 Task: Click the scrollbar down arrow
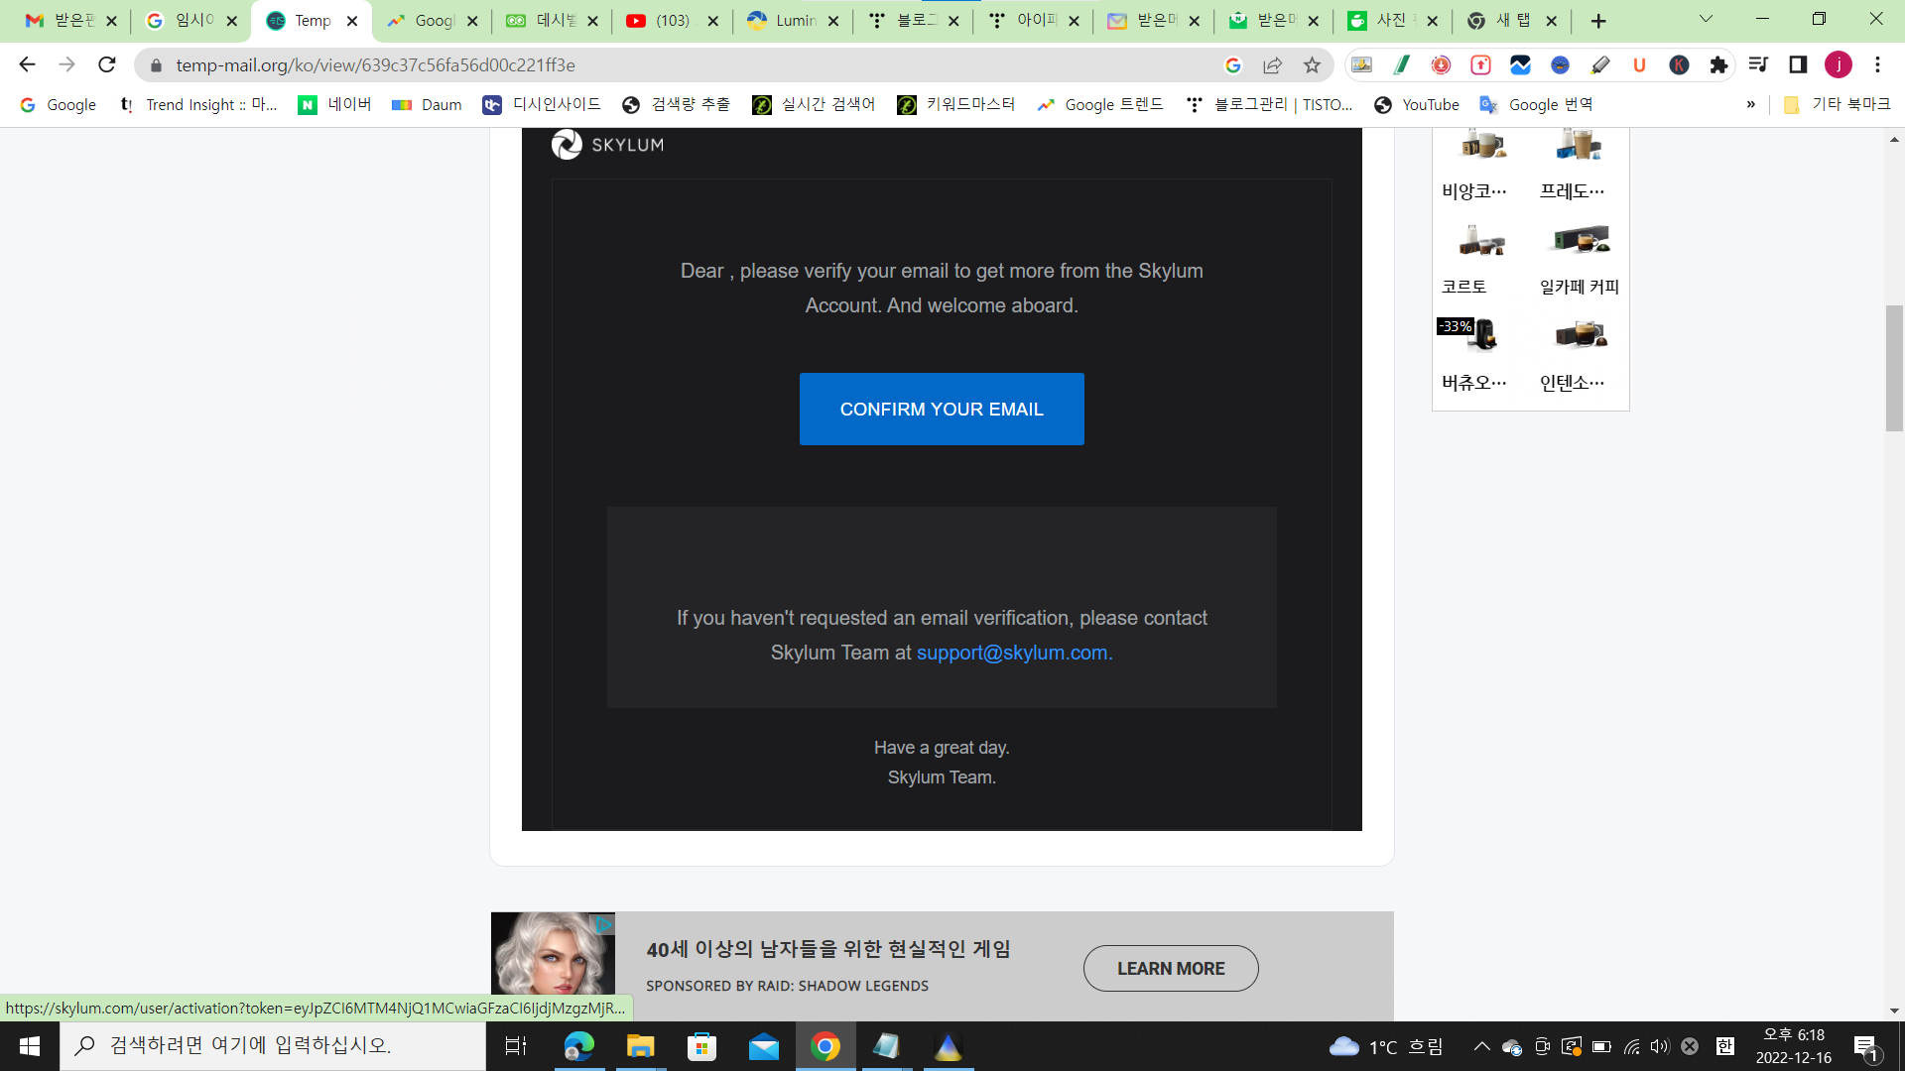pyautogui.click(x=1894, y=1011)
